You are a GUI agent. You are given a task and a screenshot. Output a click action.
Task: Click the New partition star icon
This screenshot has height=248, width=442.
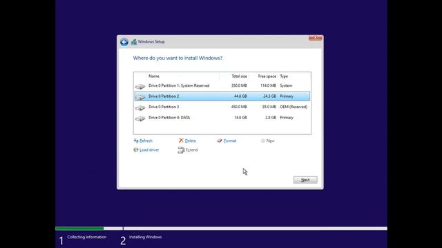tap(263, 141)
